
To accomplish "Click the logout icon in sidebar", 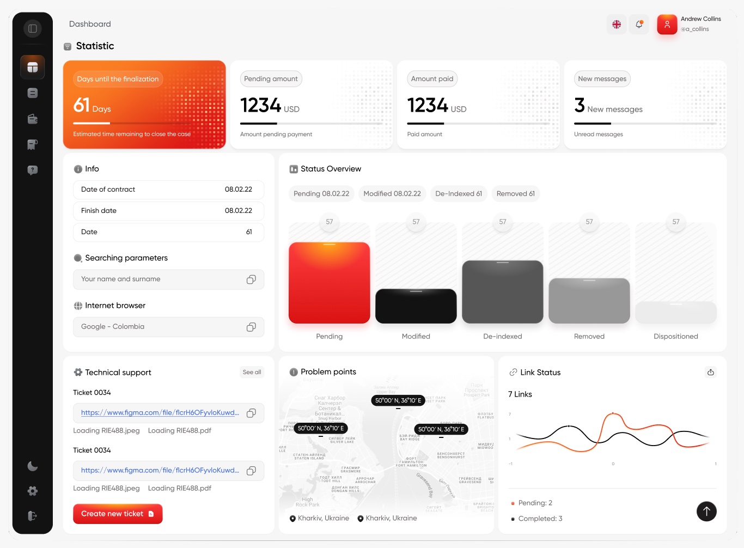I will point(33,516).
